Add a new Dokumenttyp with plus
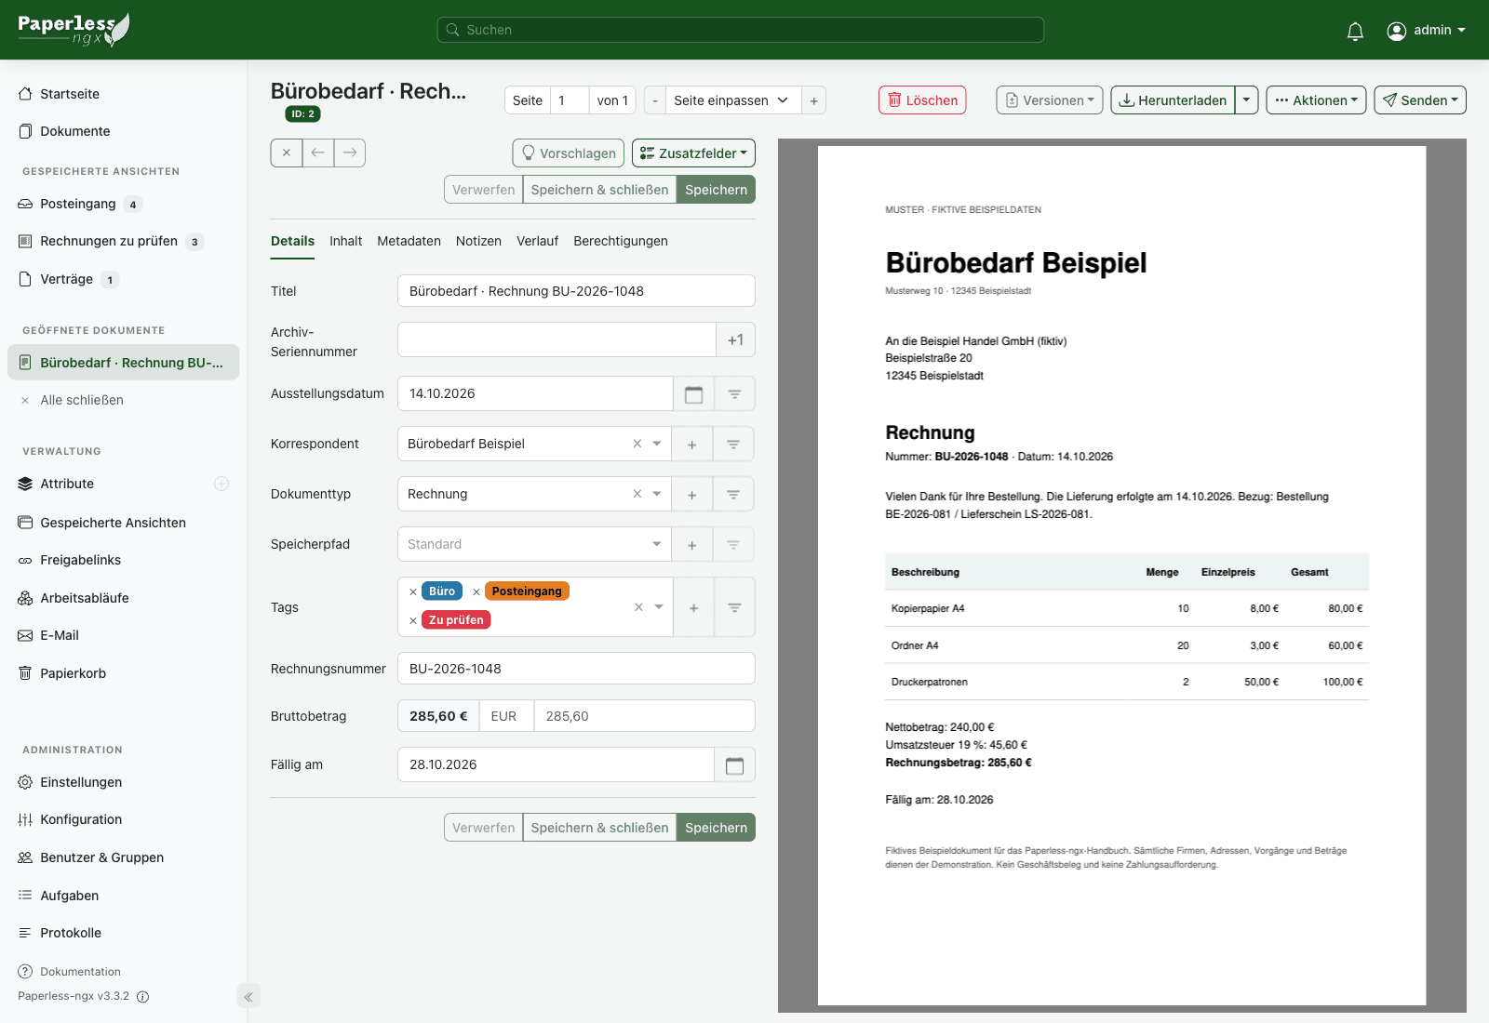This screenshot has width=1489, height=1023. (691, 495)
